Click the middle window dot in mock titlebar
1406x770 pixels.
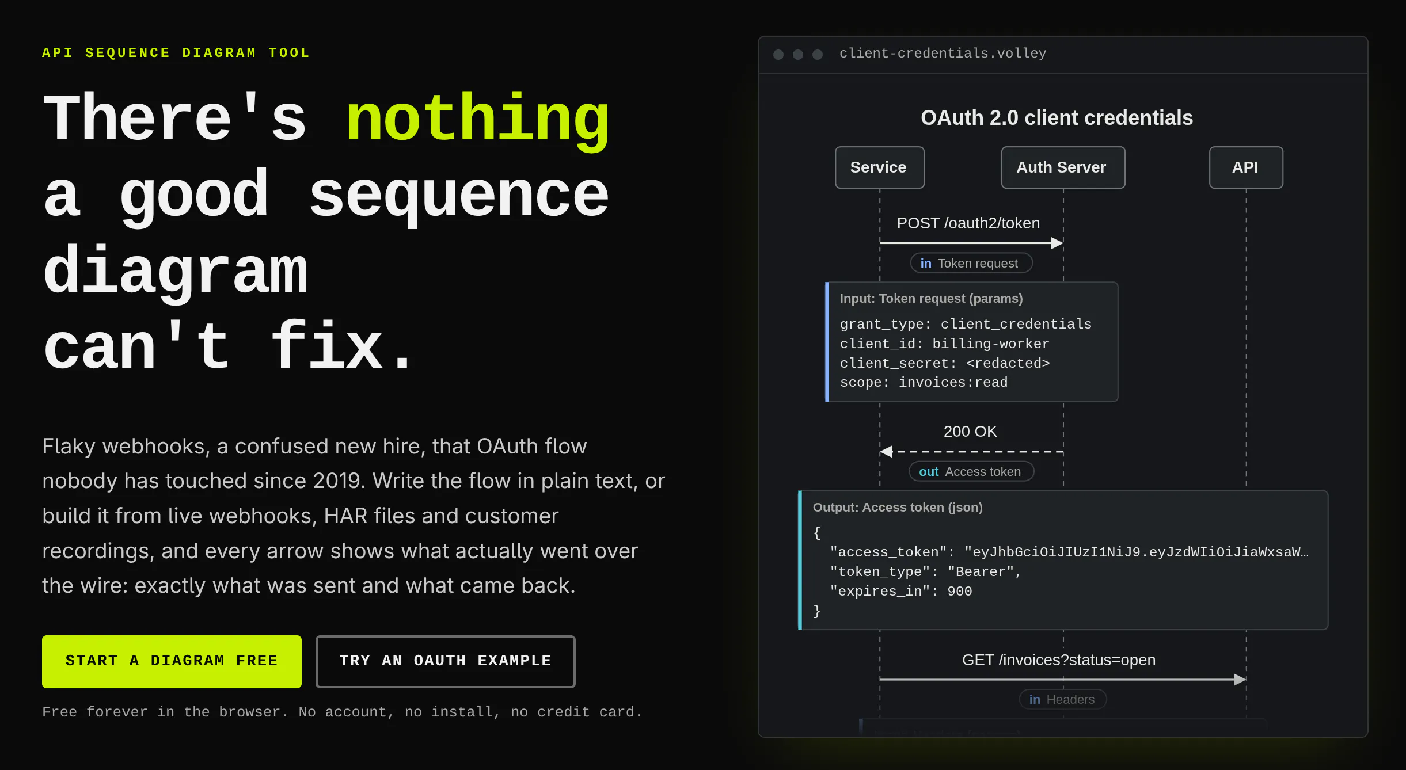click(x=798, y=55)
